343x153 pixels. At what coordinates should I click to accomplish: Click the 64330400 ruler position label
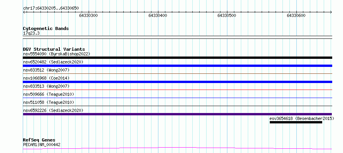click(158, 15)
